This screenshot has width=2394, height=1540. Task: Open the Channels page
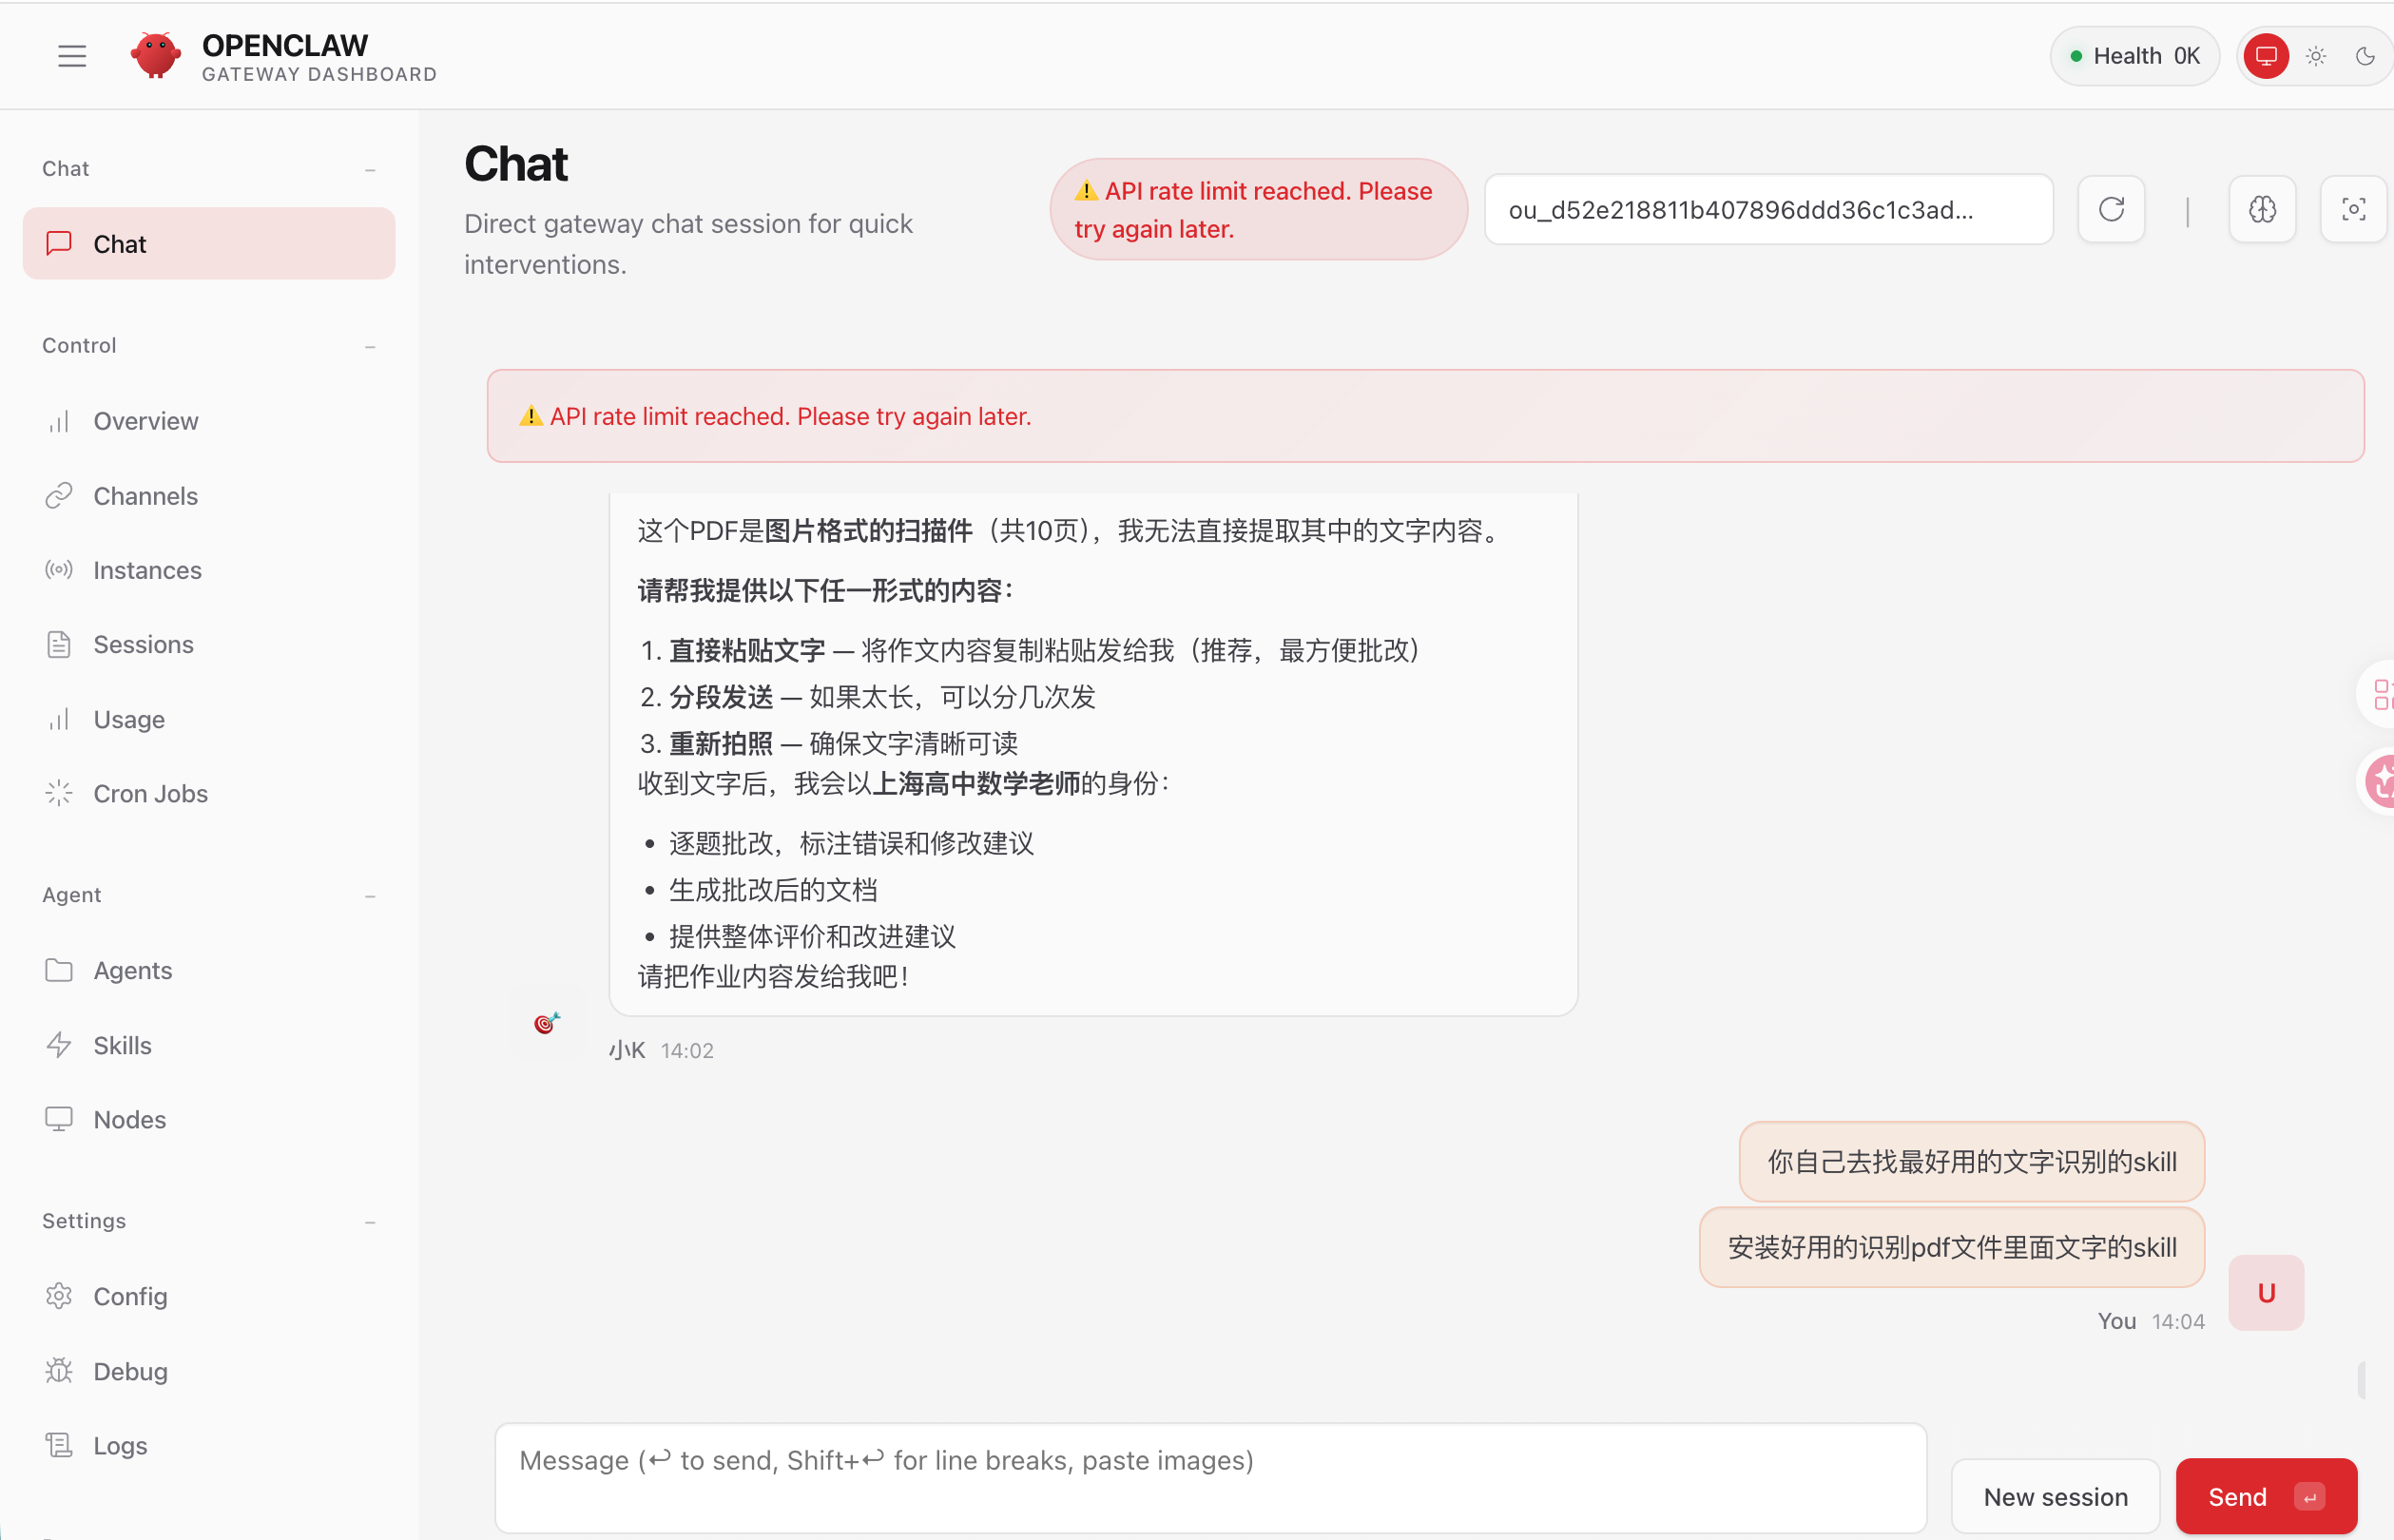click(145, 496)
